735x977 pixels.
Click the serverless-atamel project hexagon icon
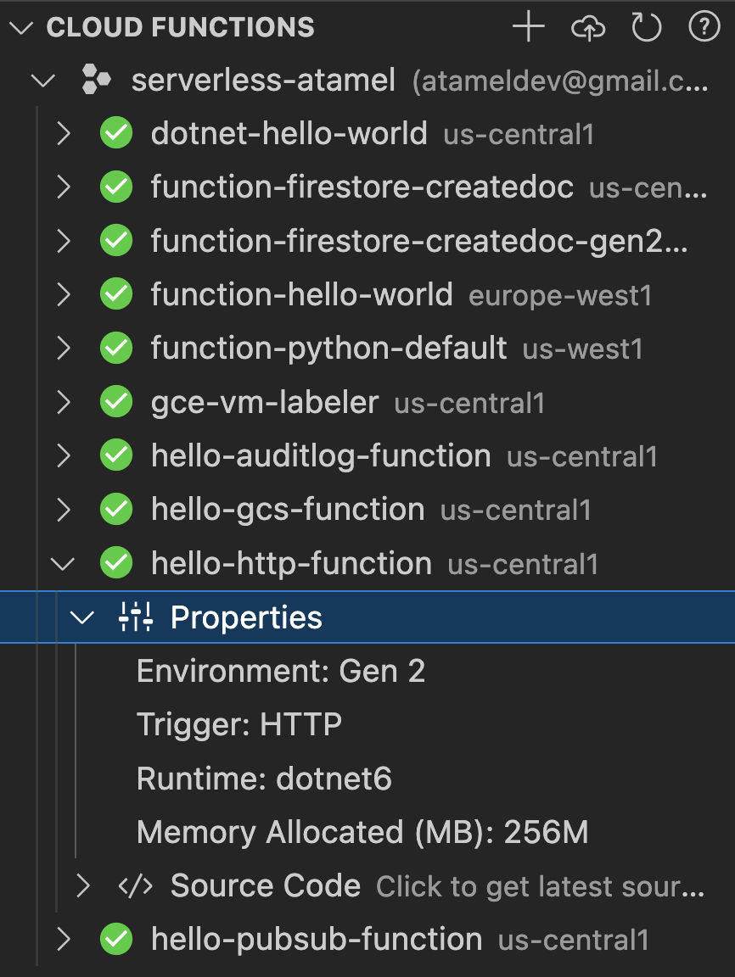tap(96, 80)
